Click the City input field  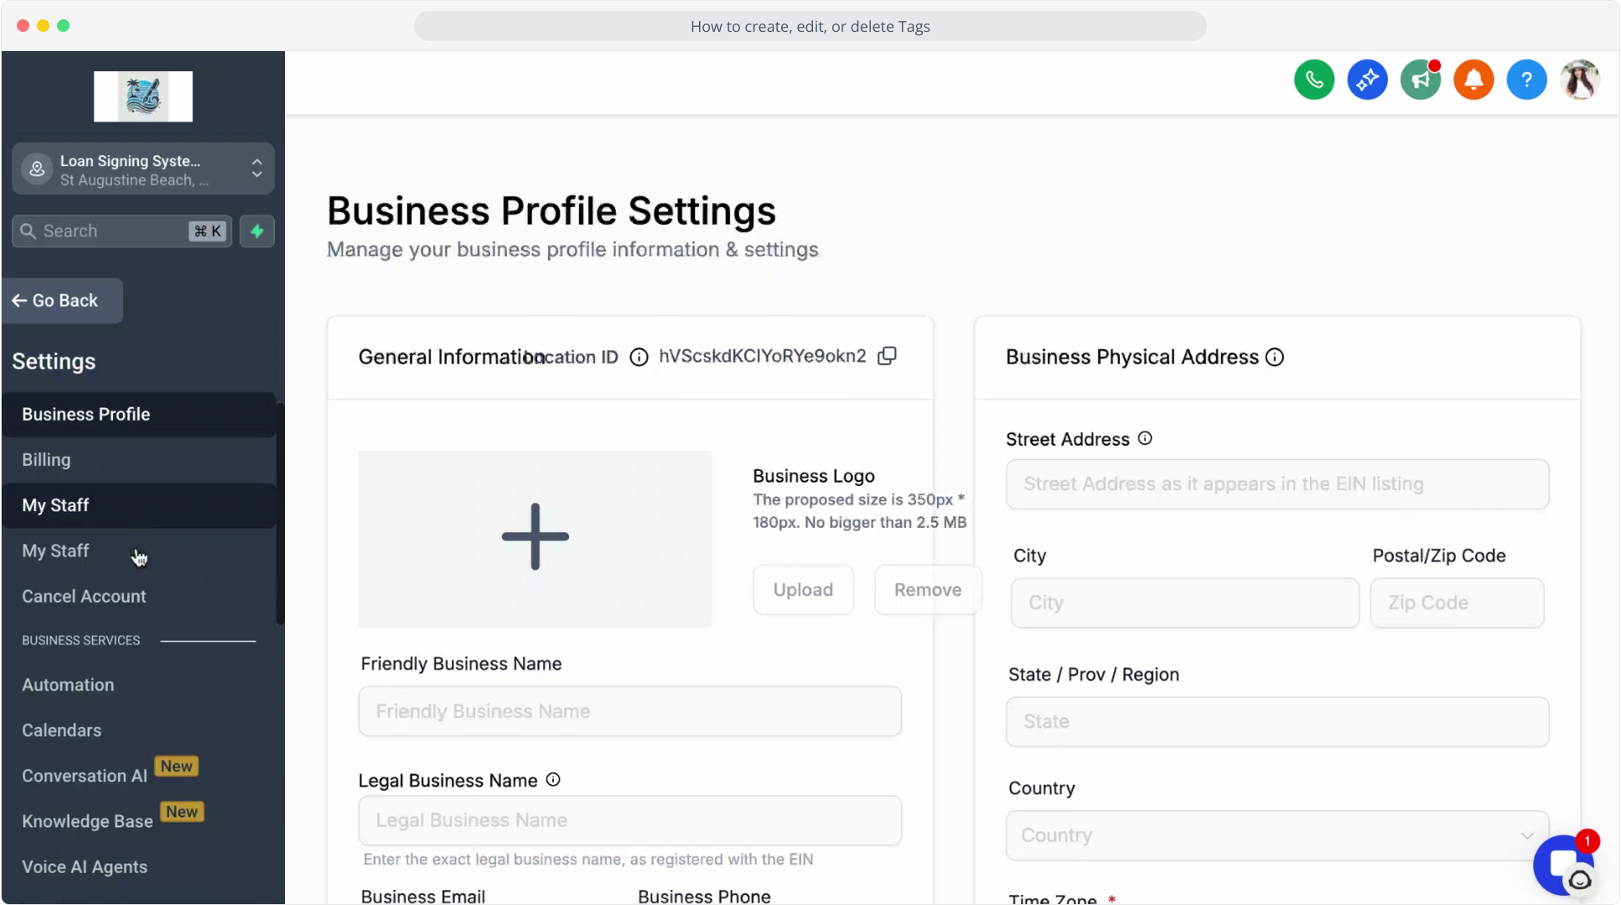point(1185,603)
